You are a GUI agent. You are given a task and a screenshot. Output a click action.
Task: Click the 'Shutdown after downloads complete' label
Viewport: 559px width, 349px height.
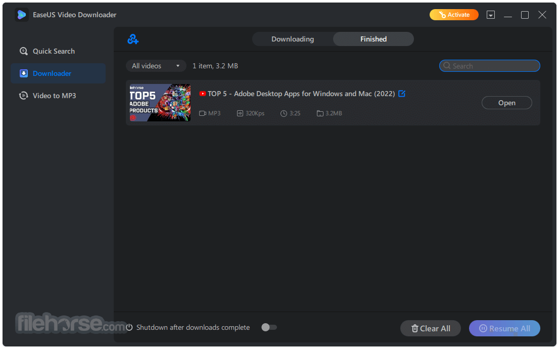point(193,327)
